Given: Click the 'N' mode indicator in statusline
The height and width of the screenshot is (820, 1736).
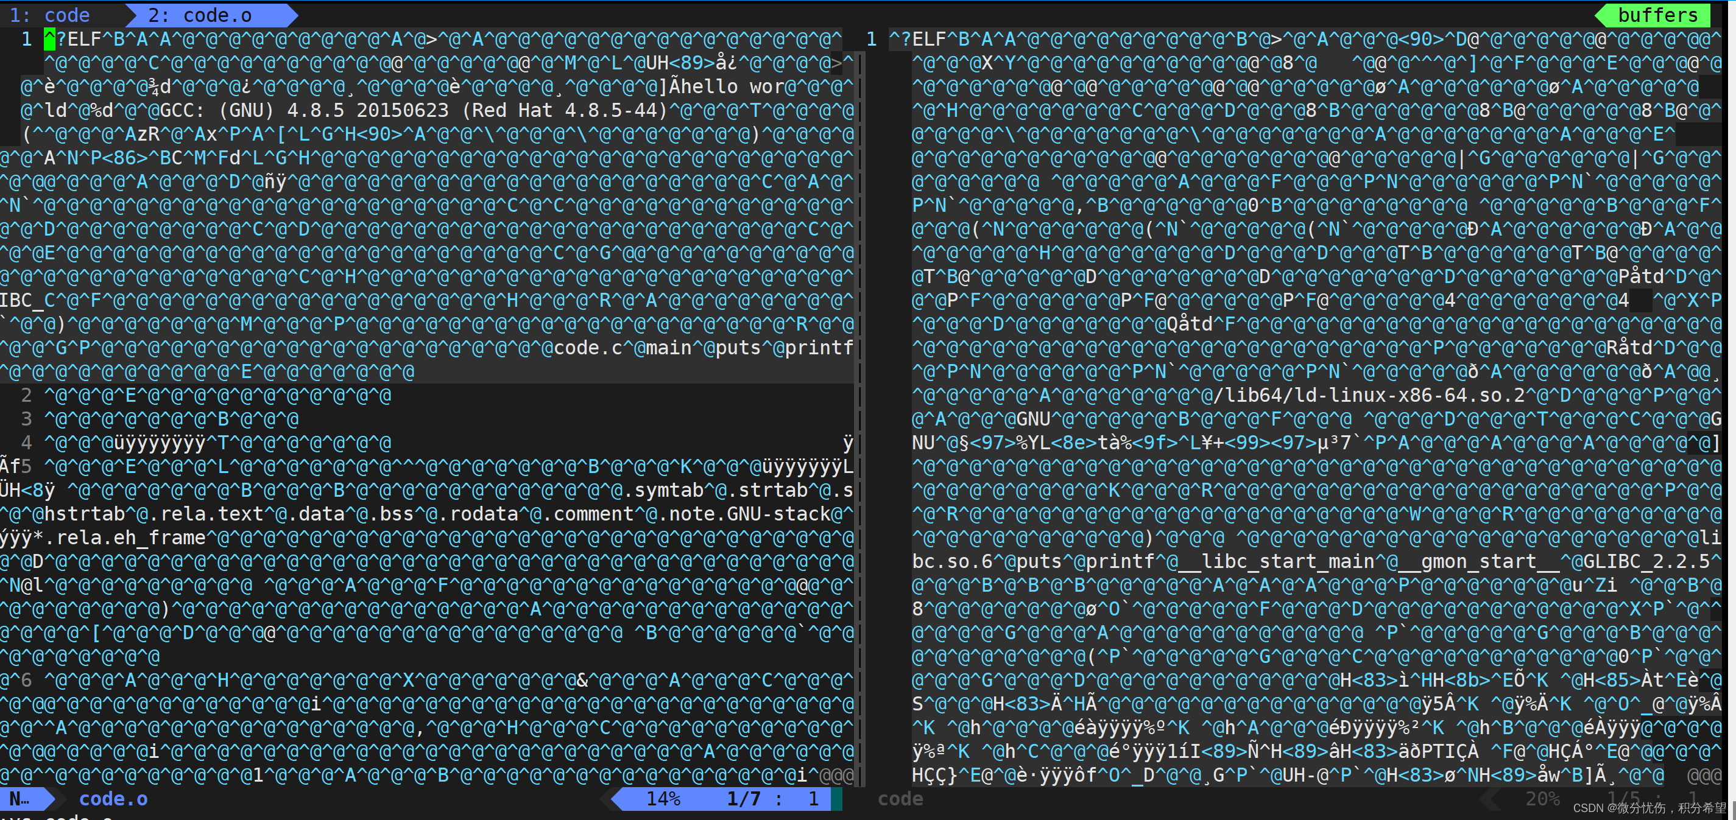Looking at the screenshot, I should coord(20,799).
